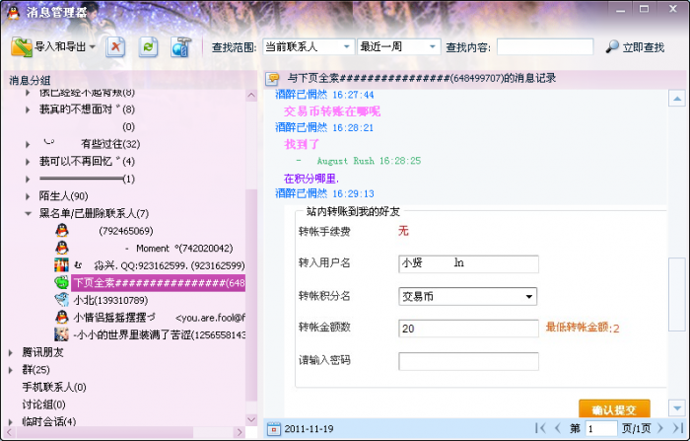Expand 我真的不想面对 (8) group
Viewport: 690px width, 441px height.
click(28, 110)
